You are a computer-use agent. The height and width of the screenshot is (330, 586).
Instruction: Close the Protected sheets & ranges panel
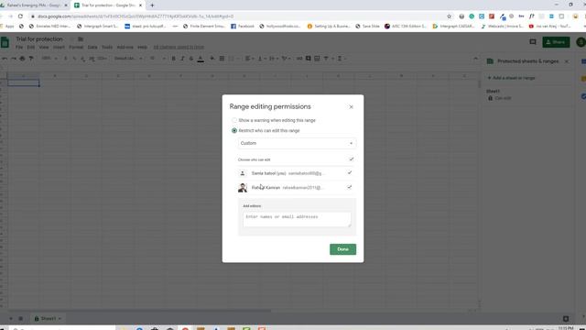567,61
